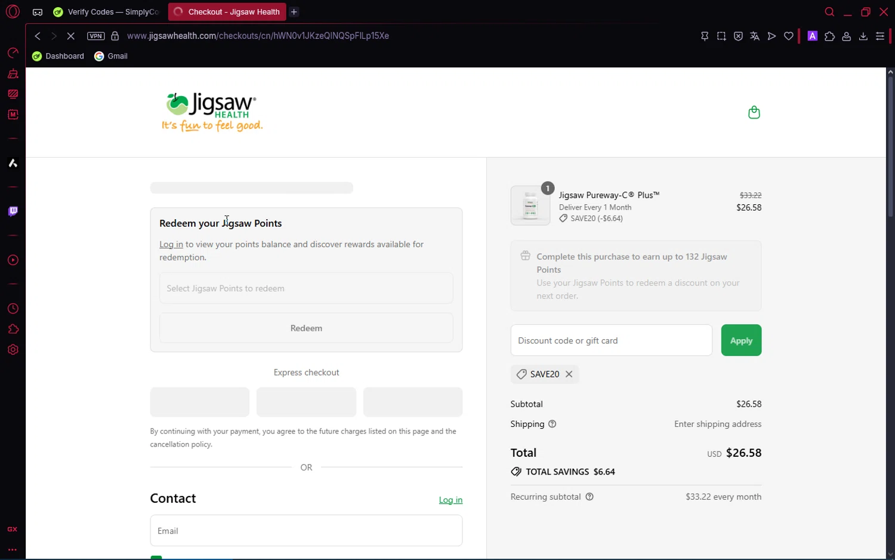The width and height of the screenshot is (895, 560).
Task: Open a new browser tab
Action: [x=294, y=12]
